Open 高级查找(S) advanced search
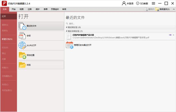Image resolution: width=176 pixels, height=112 pixels. (163, 9)
